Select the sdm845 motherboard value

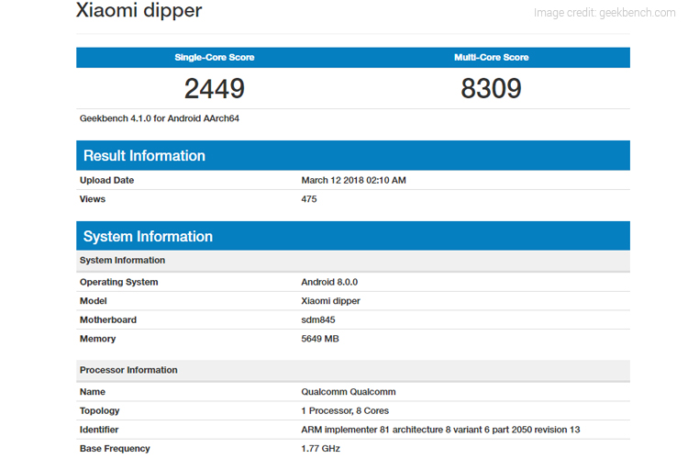(320, 320)
